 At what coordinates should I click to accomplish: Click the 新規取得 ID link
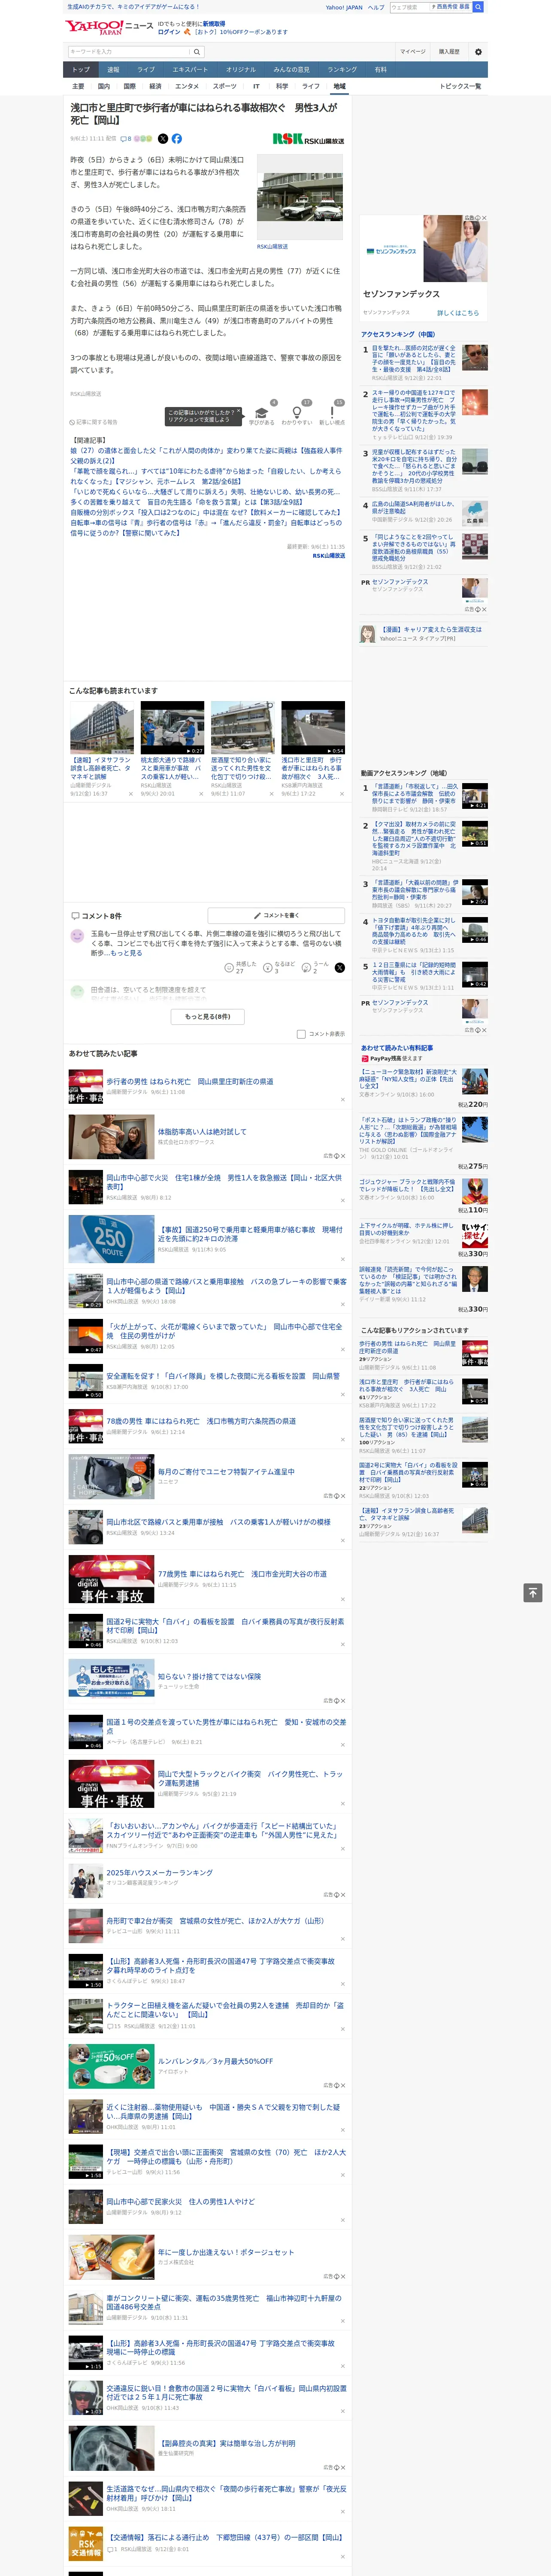[214, 23]
